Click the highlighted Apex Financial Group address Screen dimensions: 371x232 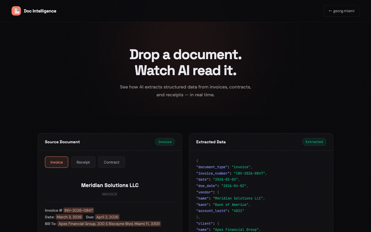tap(109, 224)
